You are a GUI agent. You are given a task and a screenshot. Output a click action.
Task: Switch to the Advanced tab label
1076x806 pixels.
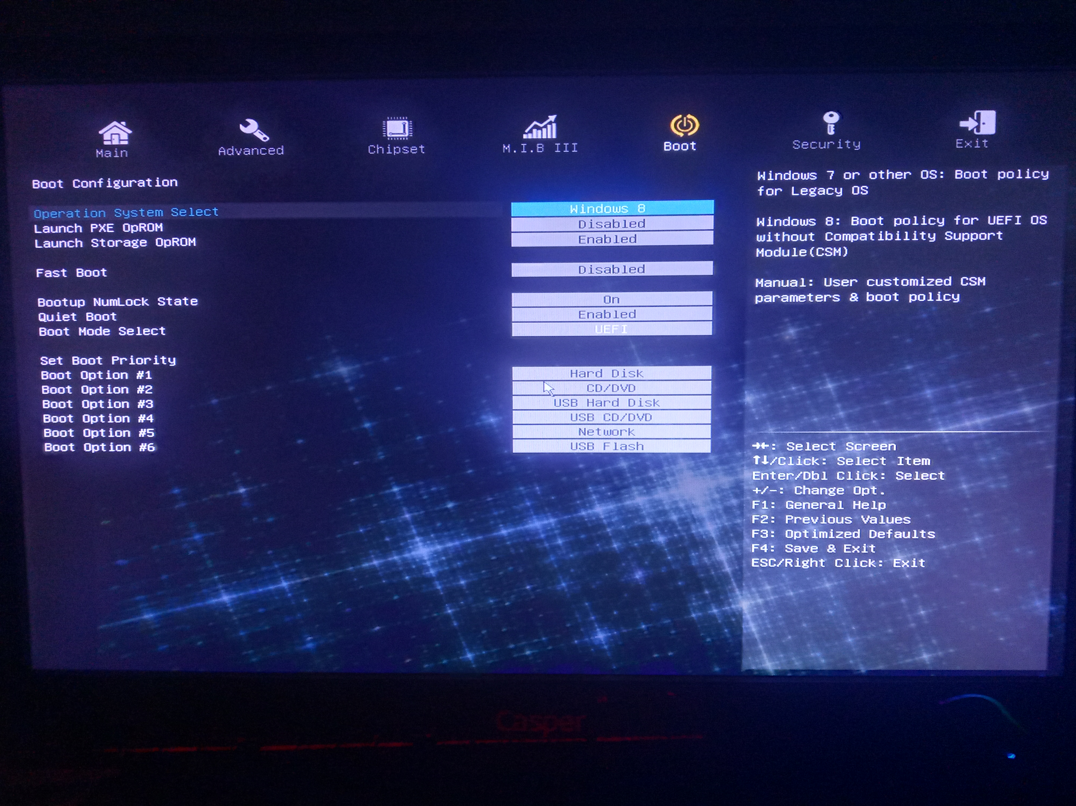point(251,151)
